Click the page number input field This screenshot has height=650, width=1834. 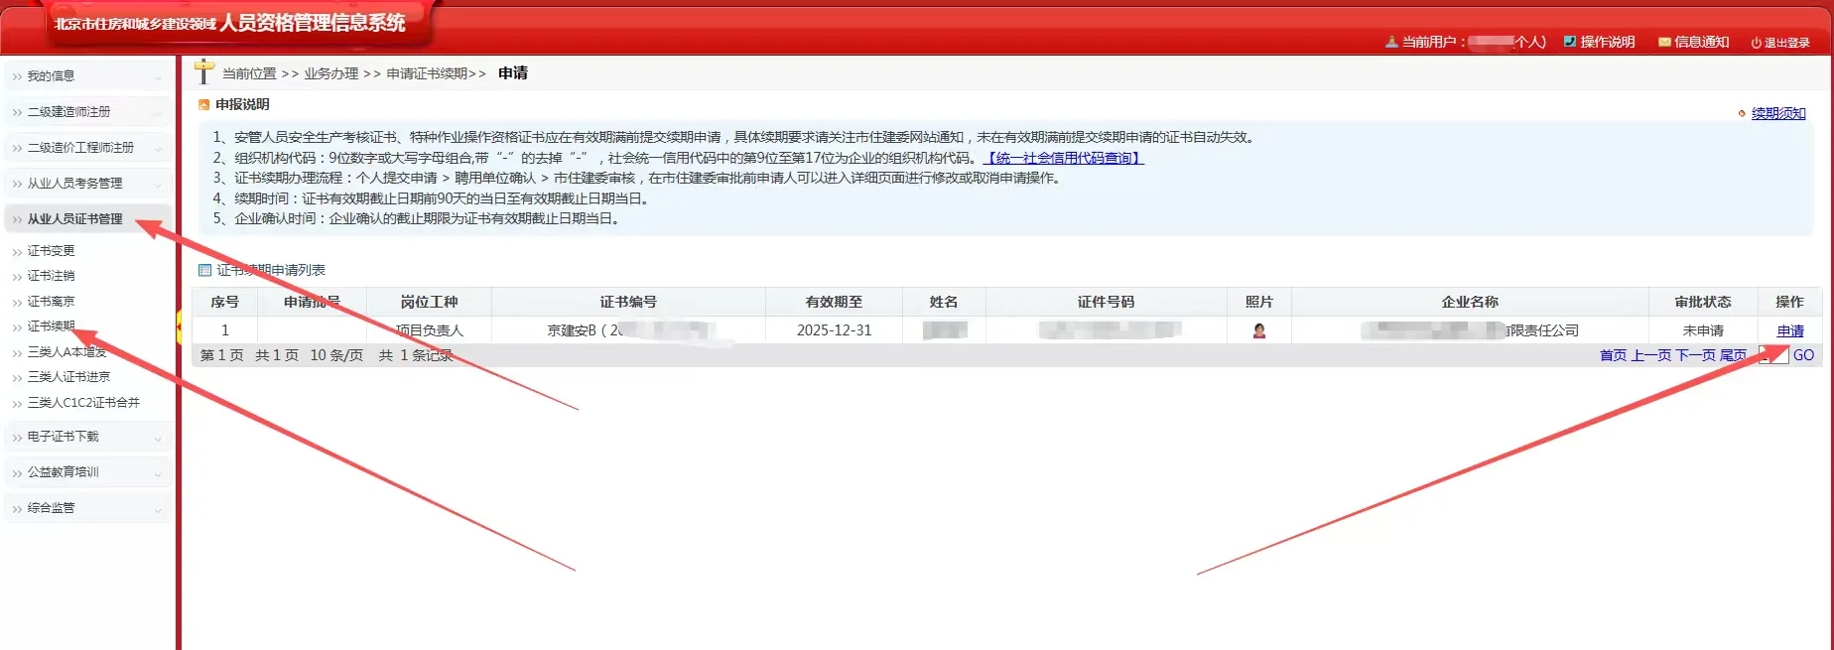point(1773,355)
